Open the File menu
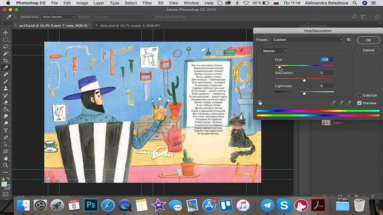383x215 pixels. [54, 3]
